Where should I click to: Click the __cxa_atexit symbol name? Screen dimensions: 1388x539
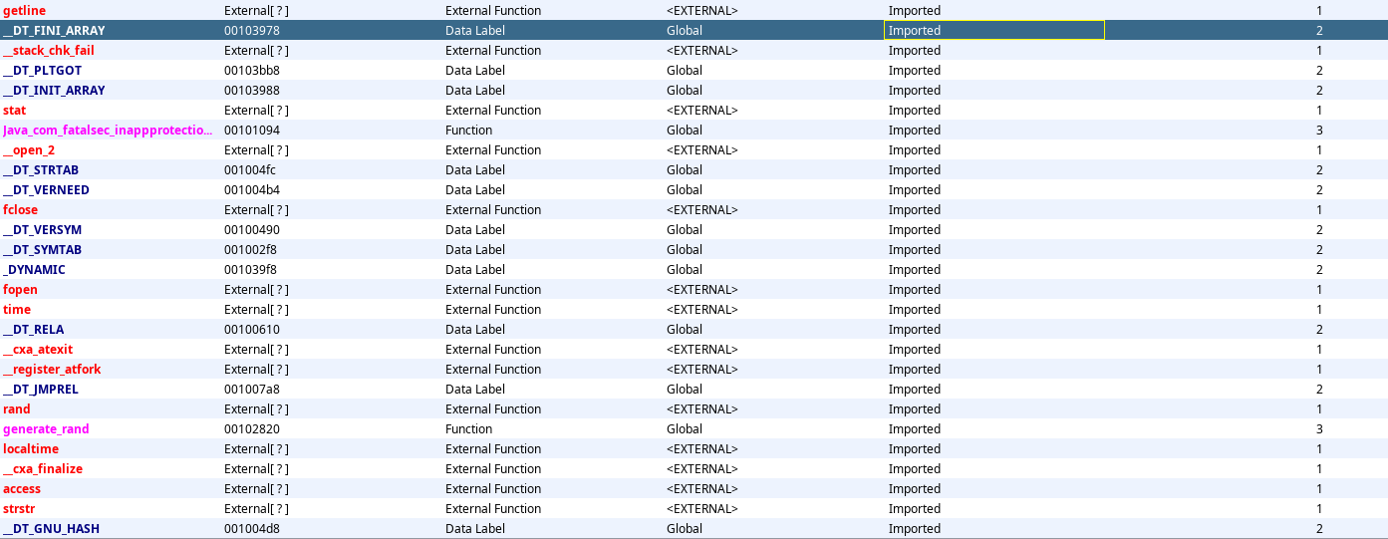38,350
